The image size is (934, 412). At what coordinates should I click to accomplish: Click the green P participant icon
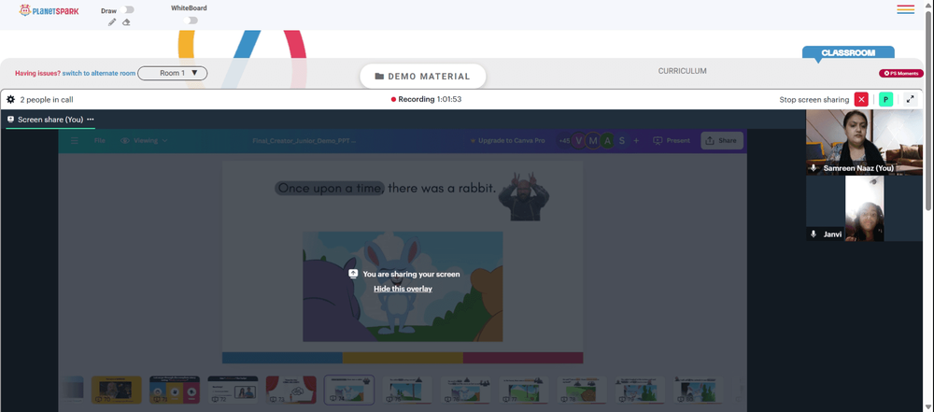[x=885, y=100]
